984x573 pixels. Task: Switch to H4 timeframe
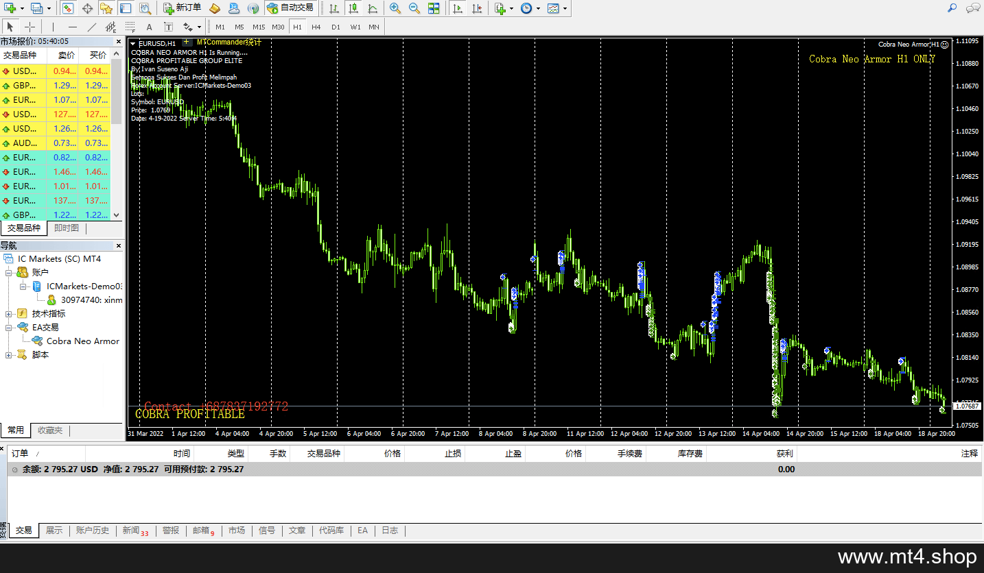(316, 27)
